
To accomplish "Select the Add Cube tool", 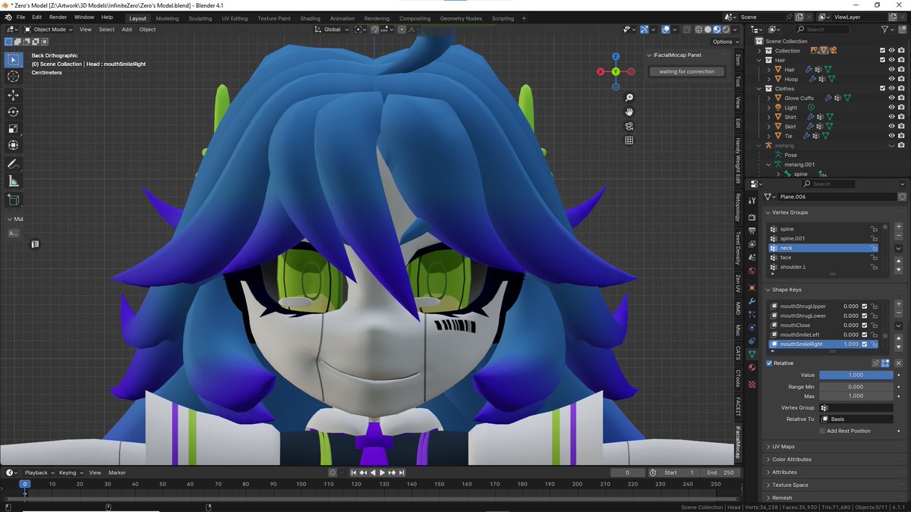I will (x=13, y=200).
